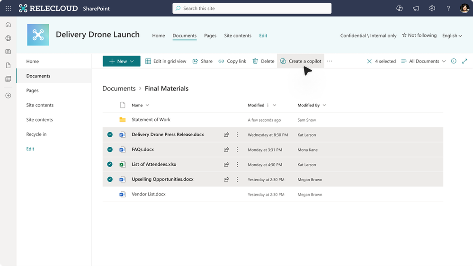This screenshot has height=266, width=473.
Task: Click the Search this site field
Action: (252, 9)
